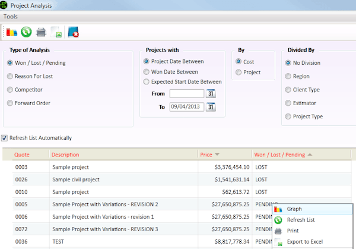
Task: Open the calendar picker beside To field
Action: (211, 107)
